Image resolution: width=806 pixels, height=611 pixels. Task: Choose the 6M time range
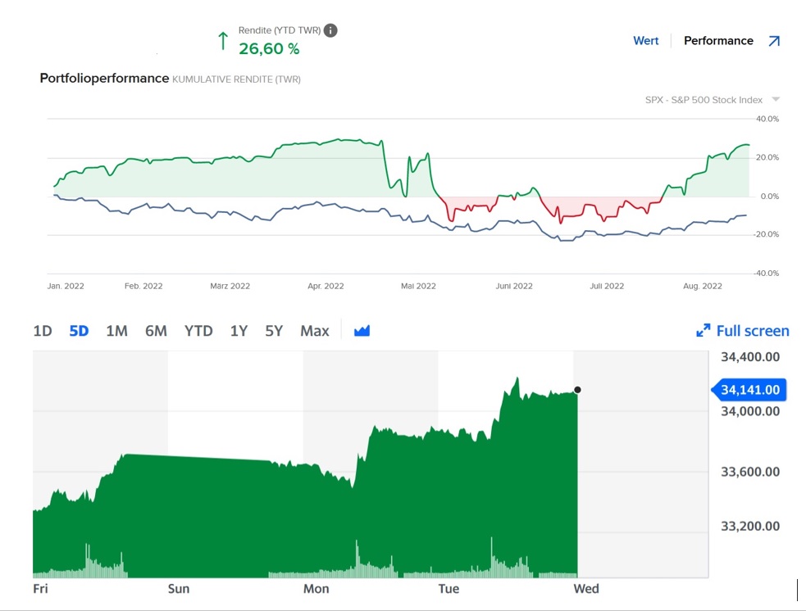(156, 331)
